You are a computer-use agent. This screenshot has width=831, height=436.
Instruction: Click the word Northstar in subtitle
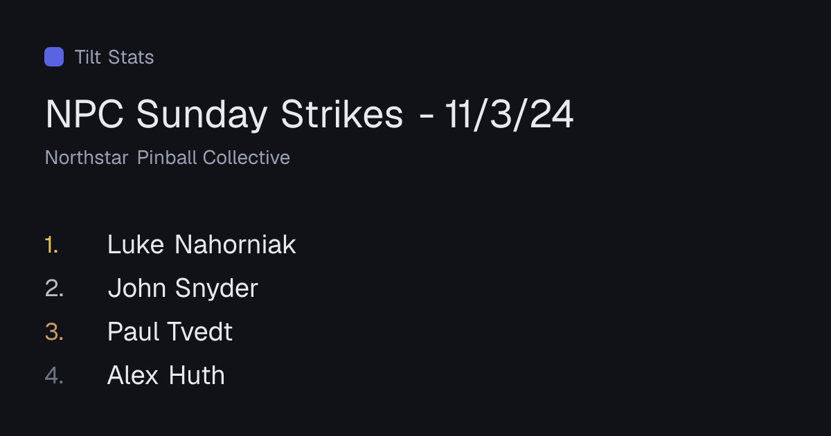click(x=87, y=158)
